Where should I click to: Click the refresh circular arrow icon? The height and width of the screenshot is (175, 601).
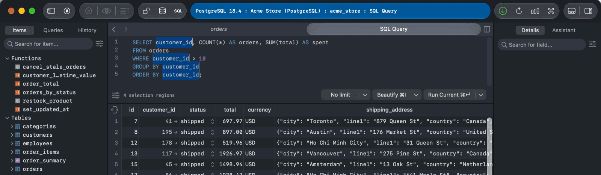[x=519, y=11]
